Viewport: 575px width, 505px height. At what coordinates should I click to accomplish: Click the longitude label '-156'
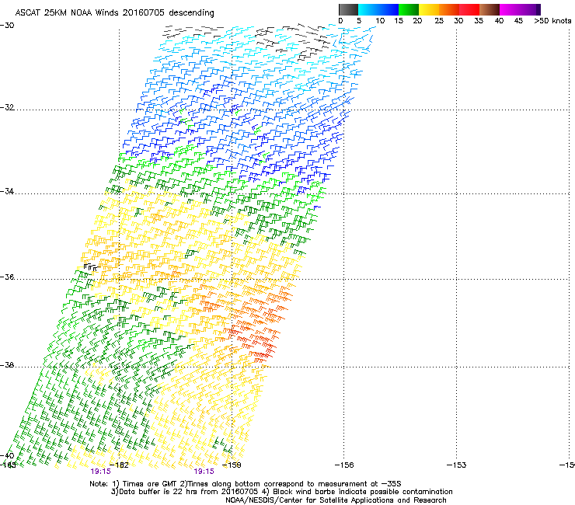344,465
